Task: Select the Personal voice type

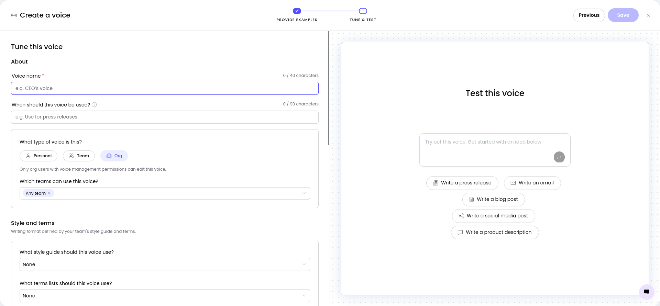Action: pyautogui.click(x=39, y=156)
